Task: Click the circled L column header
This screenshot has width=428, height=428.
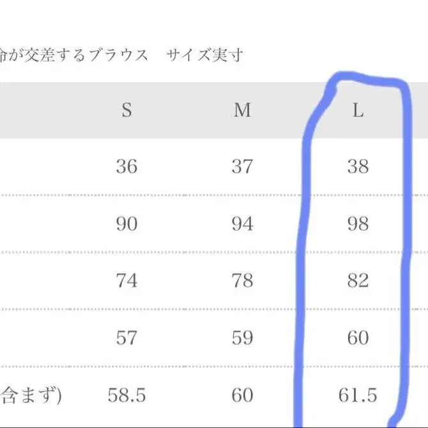Action: click(358, 111)
